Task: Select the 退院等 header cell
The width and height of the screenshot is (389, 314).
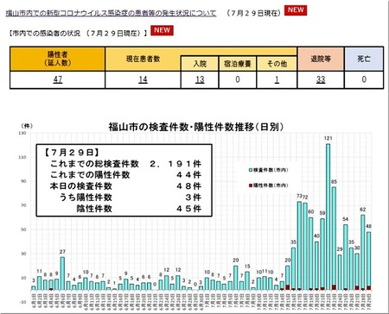Action: 321,59
